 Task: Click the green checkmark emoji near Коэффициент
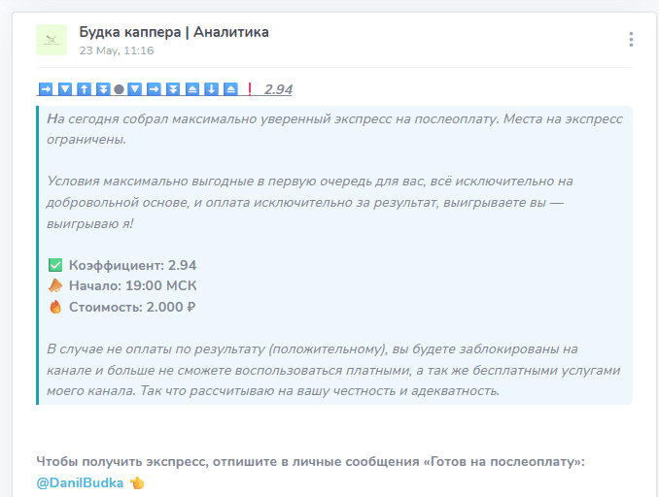[x=55, y=265]
